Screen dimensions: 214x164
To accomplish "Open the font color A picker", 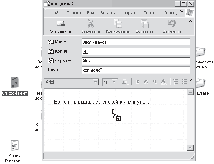I will click(x=164, y=82).
